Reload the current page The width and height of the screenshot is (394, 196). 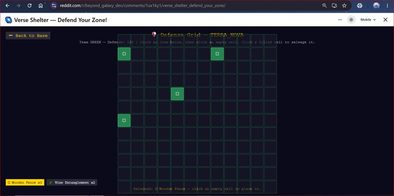29,5
